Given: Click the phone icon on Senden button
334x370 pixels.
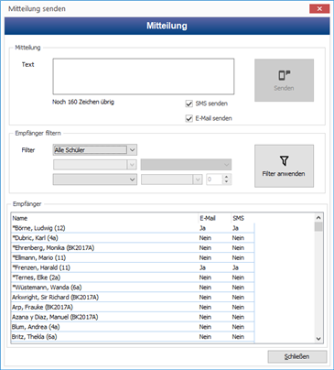Looking at the screenshot, I should point(285,75).
